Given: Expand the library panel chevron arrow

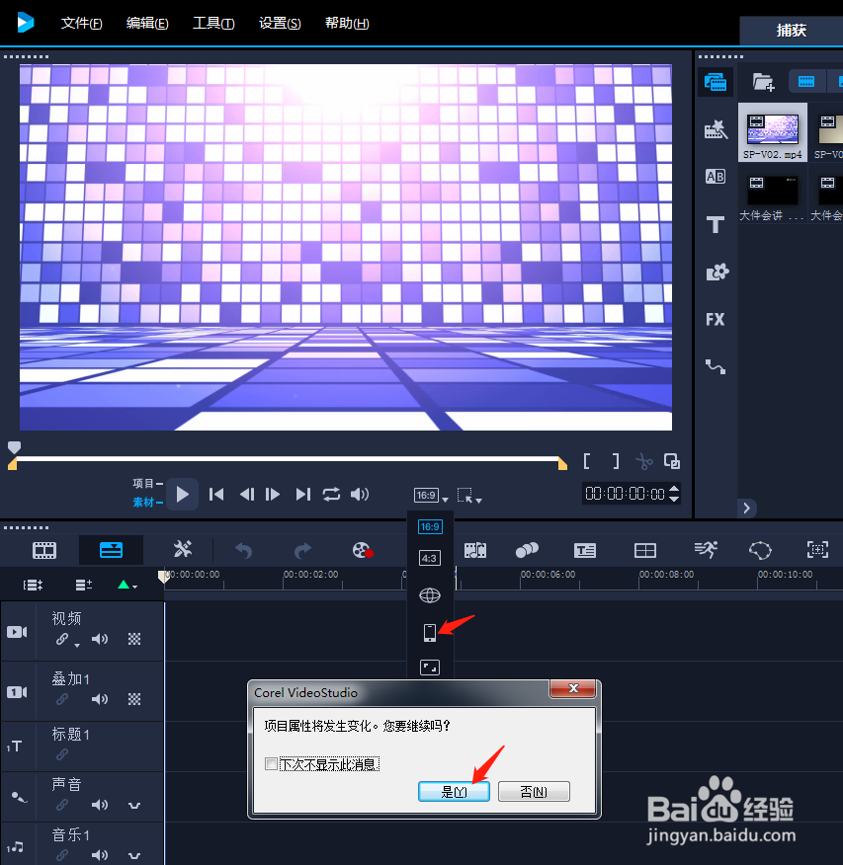Looking at the screenshot, I should (746, 509).
